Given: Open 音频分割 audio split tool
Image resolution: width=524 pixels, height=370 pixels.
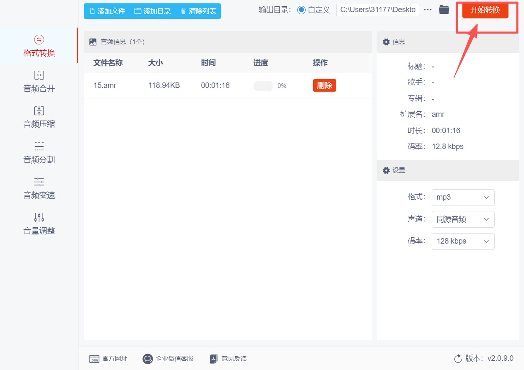Looking at the screenshot, I should [39, 153].
